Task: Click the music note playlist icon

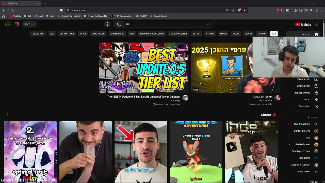Action: click(296, 10)
